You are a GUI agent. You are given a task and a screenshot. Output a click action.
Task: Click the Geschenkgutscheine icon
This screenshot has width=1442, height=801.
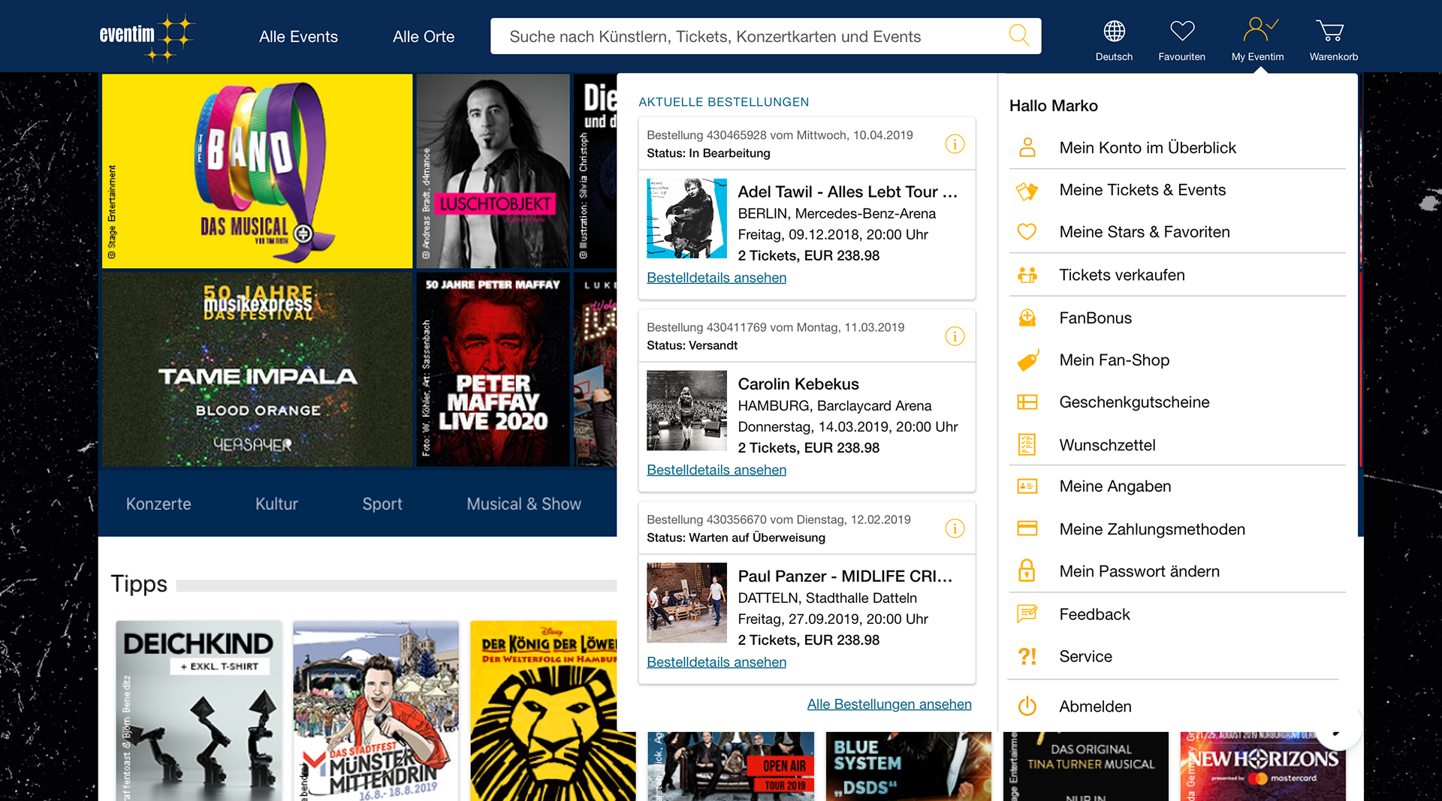1027,402
